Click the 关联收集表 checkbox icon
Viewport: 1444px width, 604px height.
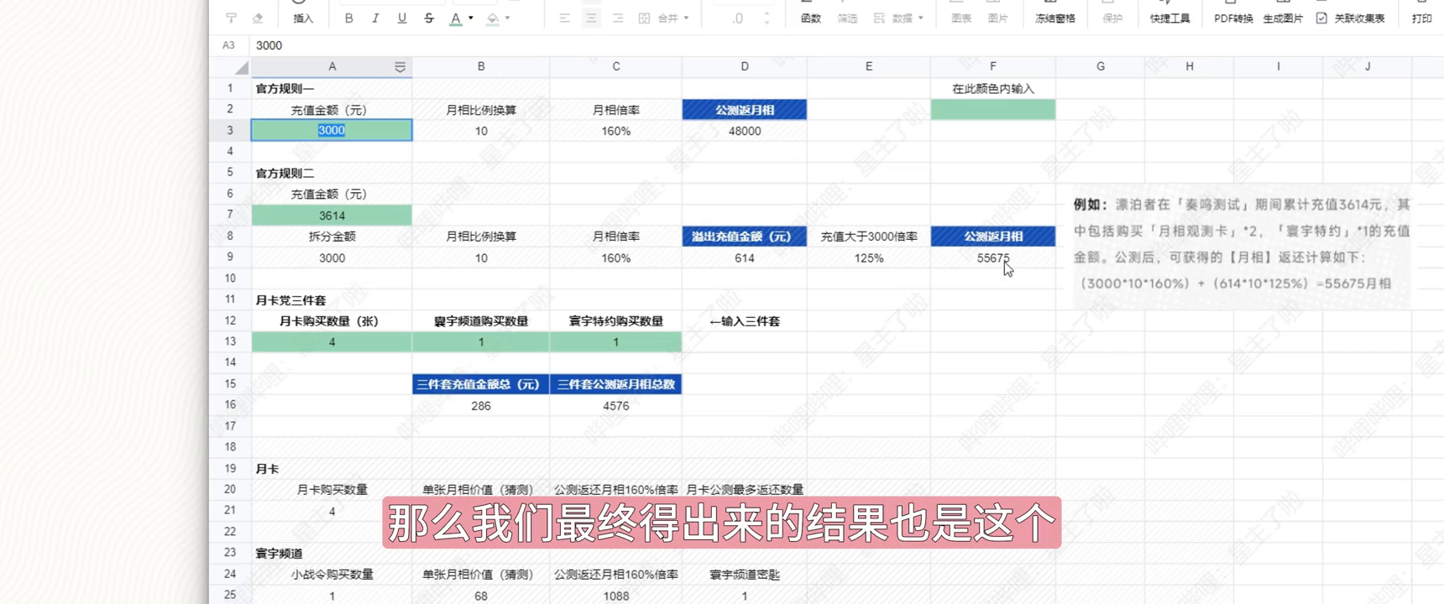click(1321, 18)
